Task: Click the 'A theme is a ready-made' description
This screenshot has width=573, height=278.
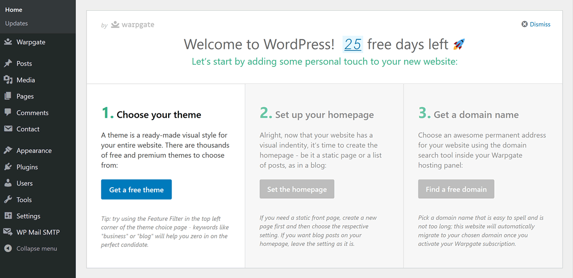Action: (165, 150)
